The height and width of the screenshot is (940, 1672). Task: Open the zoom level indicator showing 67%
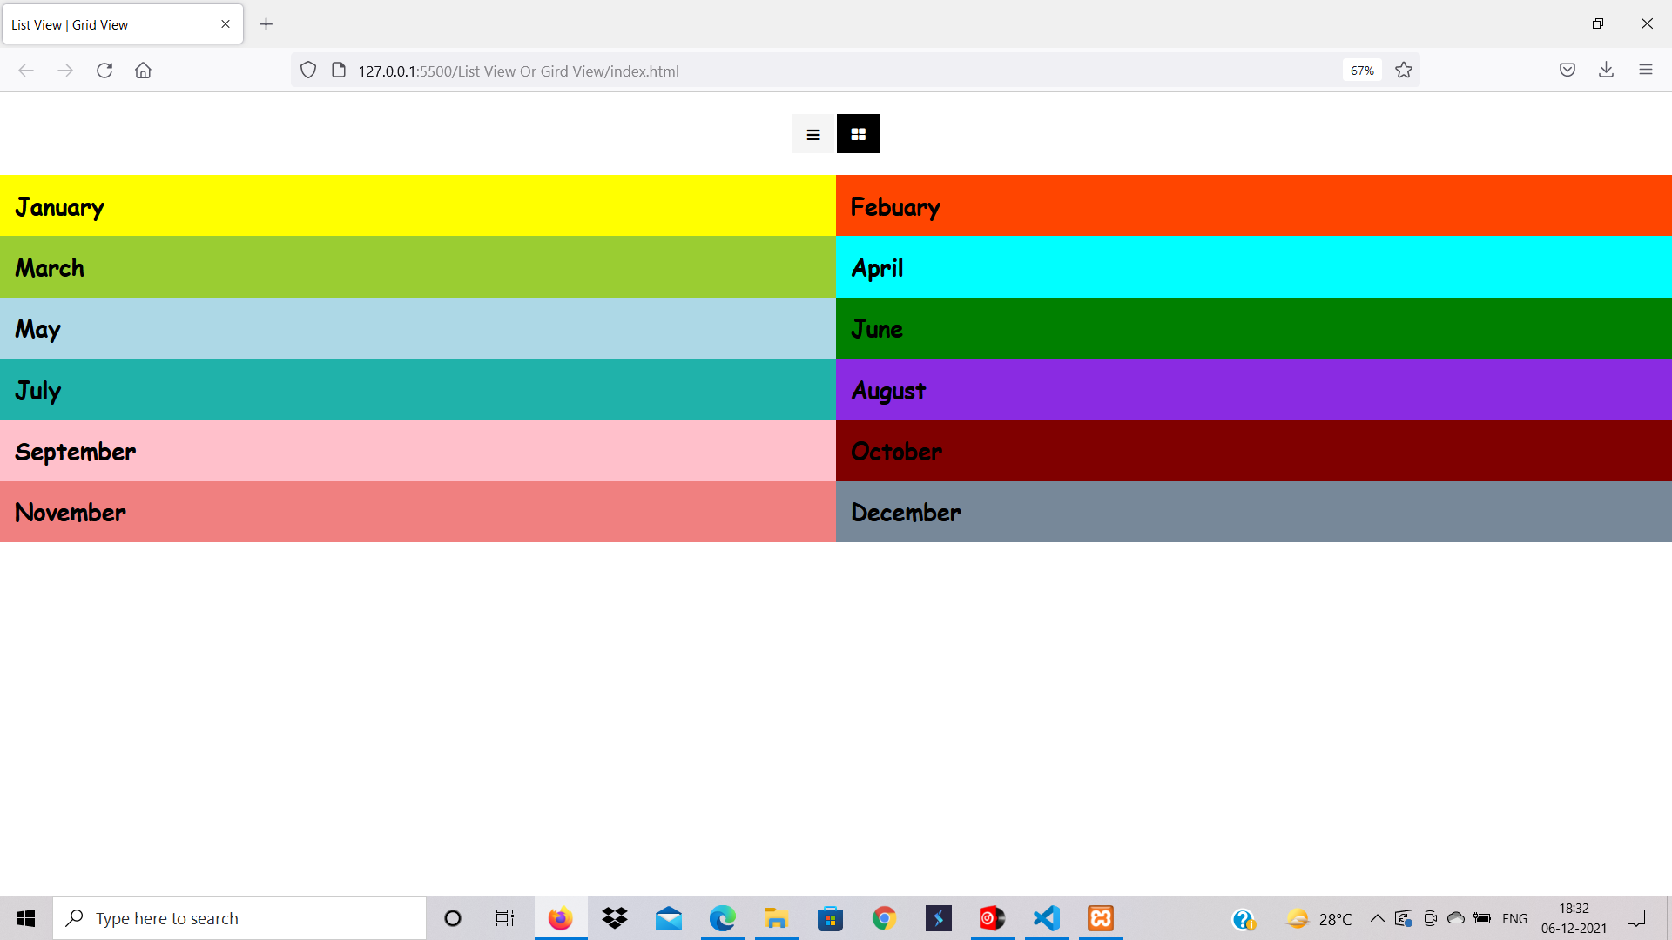1361,70
